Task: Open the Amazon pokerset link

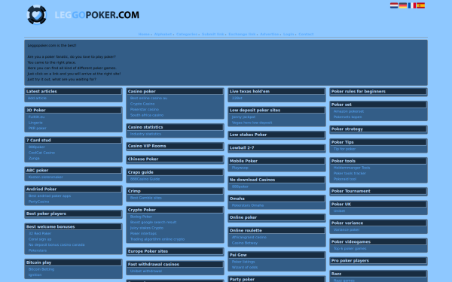Action: click(x=349, y=111)
